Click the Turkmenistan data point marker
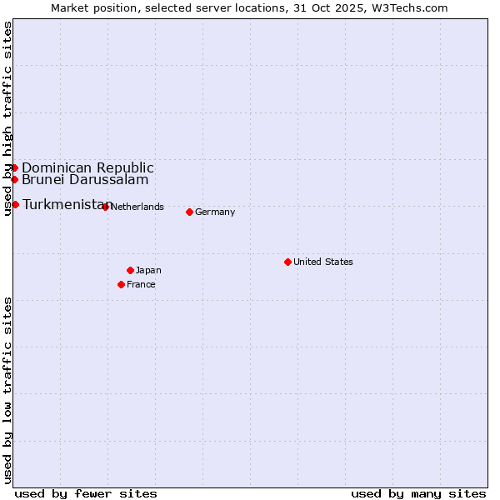The height and width of the screenshot is (500, 500). [15, 204]
